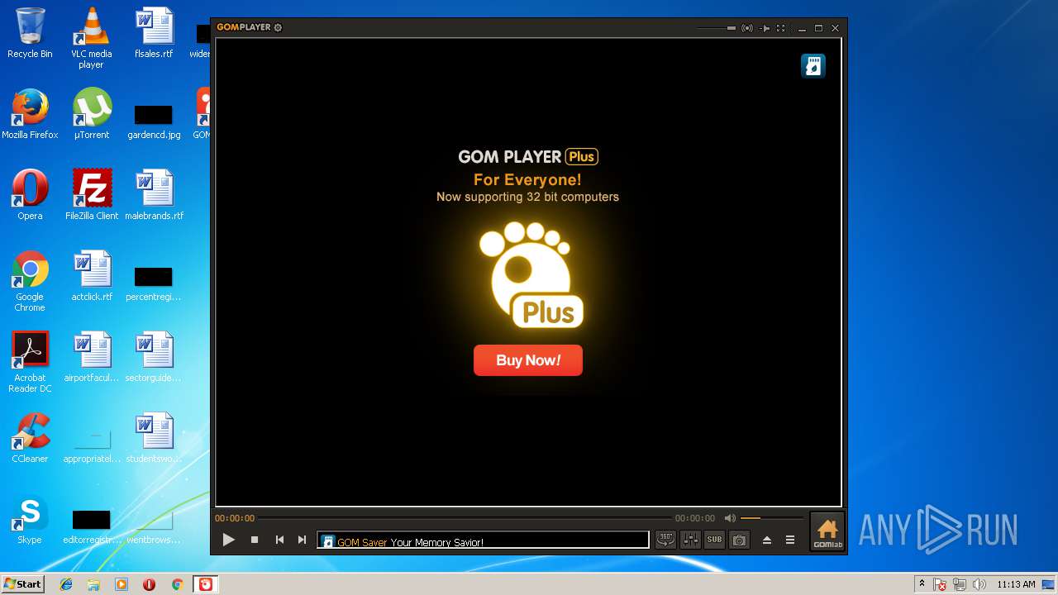
Task: Click the total duration time display
Action: [x=695, y=518]
